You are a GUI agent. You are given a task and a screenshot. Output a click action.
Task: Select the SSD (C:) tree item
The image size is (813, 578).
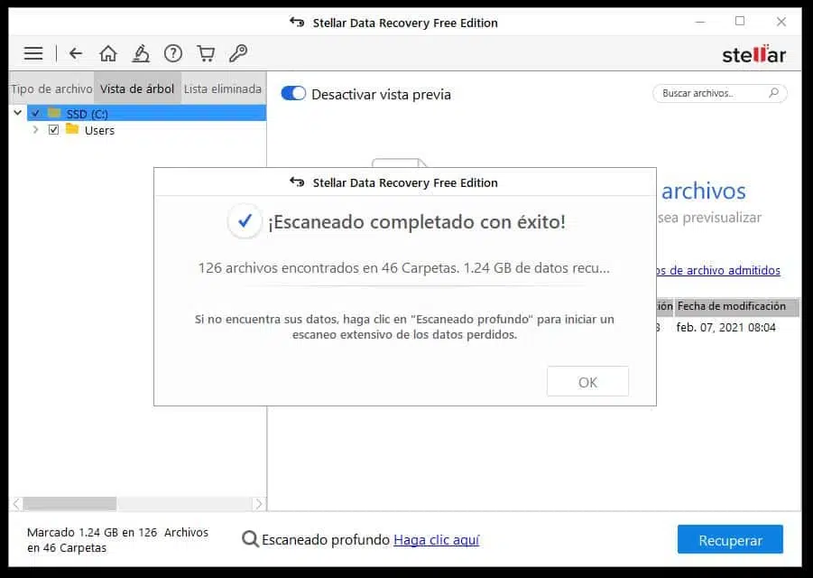pyautogui.click(x=147, y=113)
